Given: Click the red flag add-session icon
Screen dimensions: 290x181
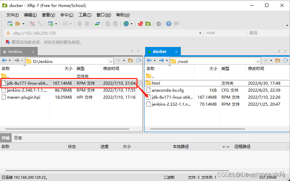Looking at the screenshot, I should click(8, 42).
